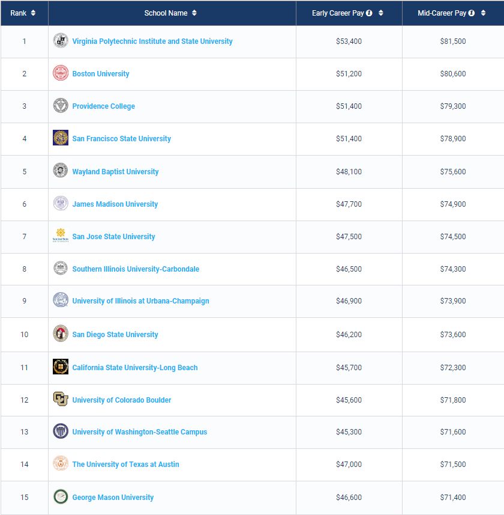Click the Rank column header label
This screenshot has height=515, width=504.
click(x=19, y=13)
